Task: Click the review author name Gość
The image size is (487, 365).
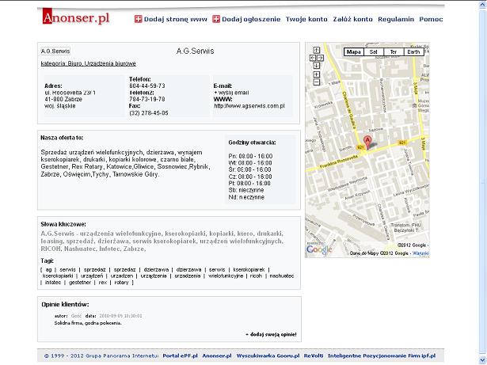Action: click(76, 316)
